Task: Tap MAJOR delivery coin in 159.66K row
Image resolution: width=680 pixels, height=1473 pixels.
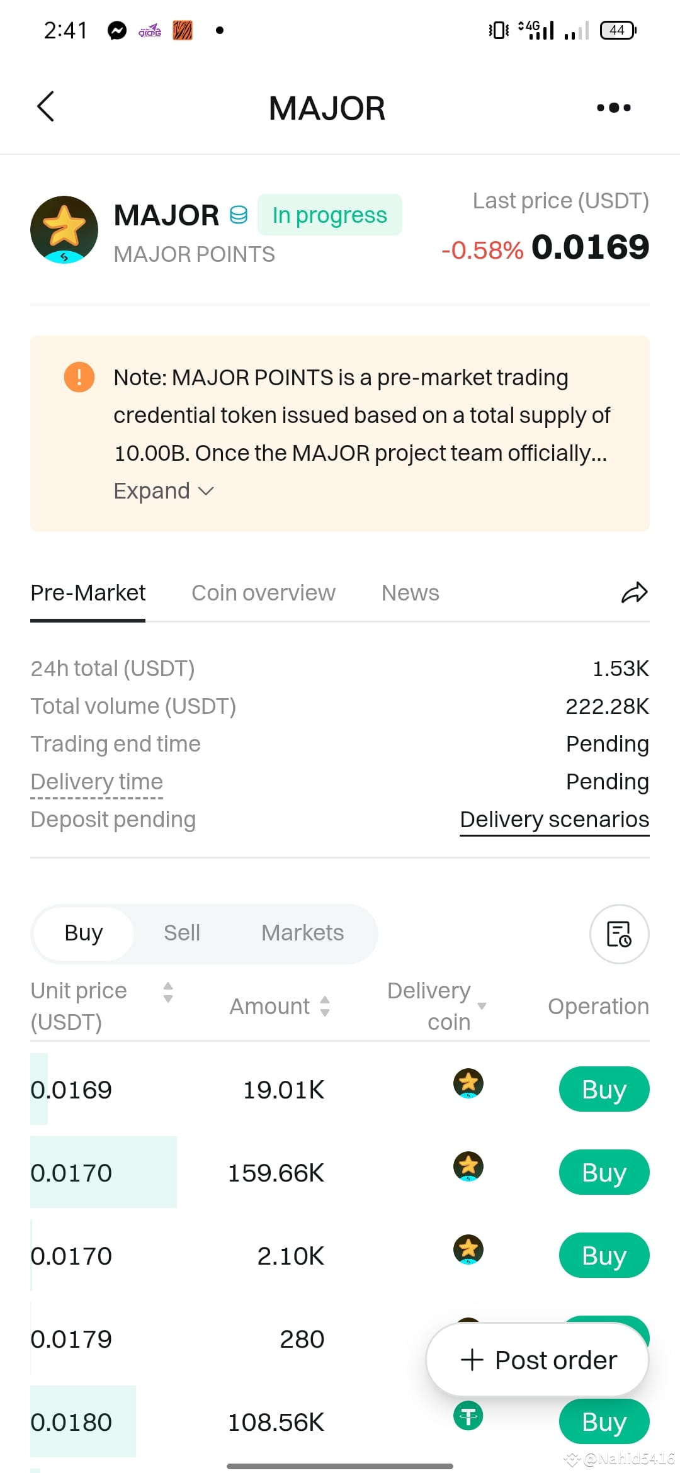Action: [x=468, y=1166]
